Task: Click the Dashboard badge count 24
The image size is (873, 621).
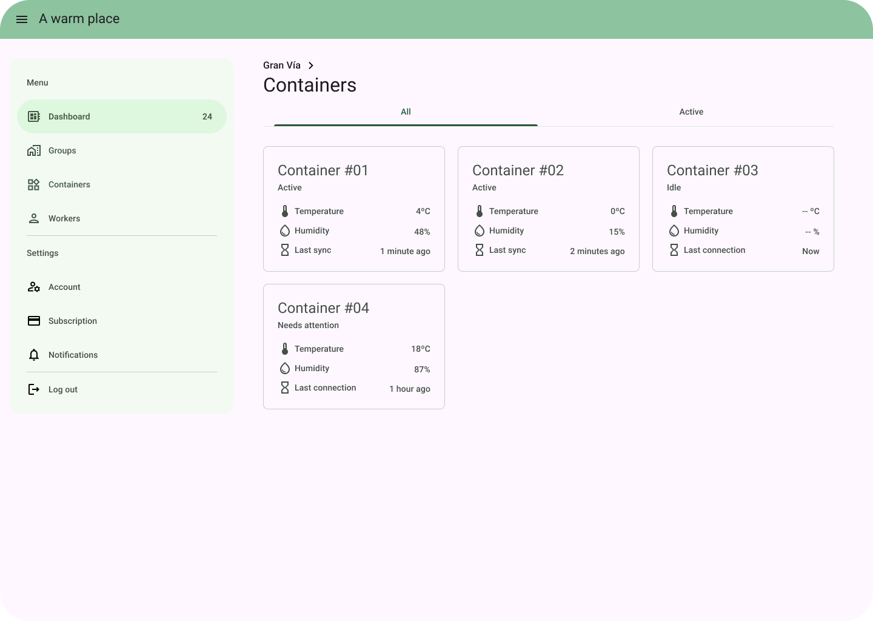Action: coord(207,116)
